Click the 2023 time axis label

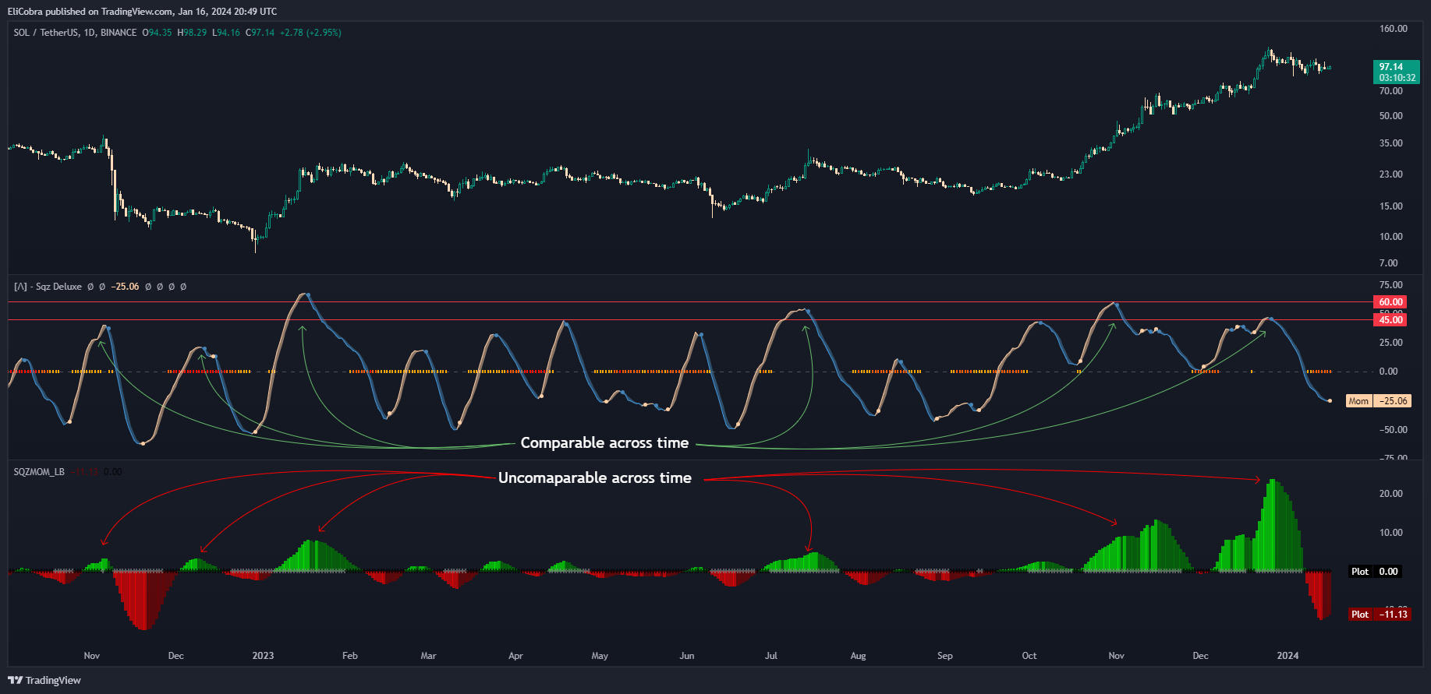263,656
